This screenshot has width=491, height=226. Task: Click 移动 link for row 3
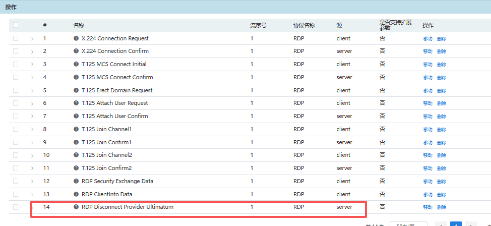tap(427, 65)
